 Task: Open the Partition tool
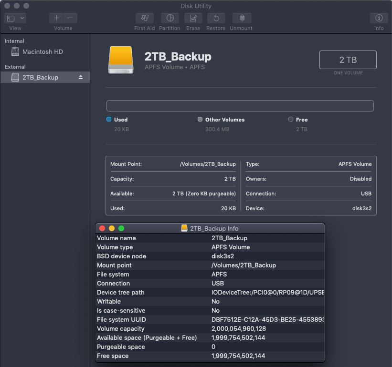[170, 18]
